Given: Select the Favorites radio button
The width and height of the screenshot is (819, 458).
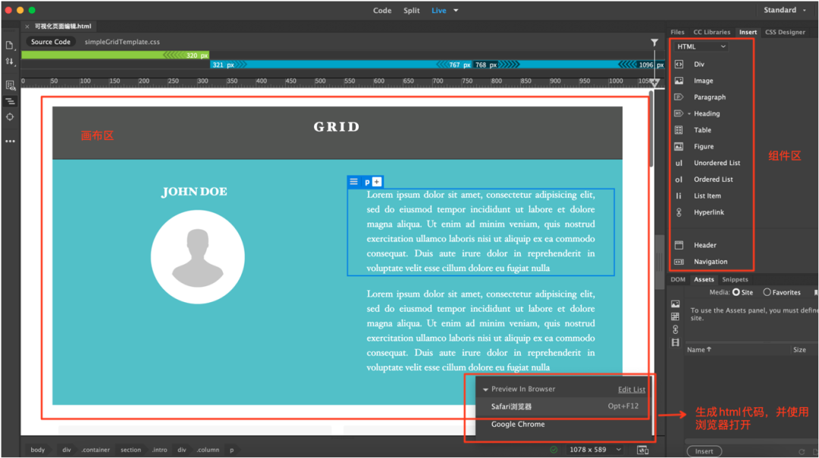Looking at the screenshot, I should click(x=767, y=293).
